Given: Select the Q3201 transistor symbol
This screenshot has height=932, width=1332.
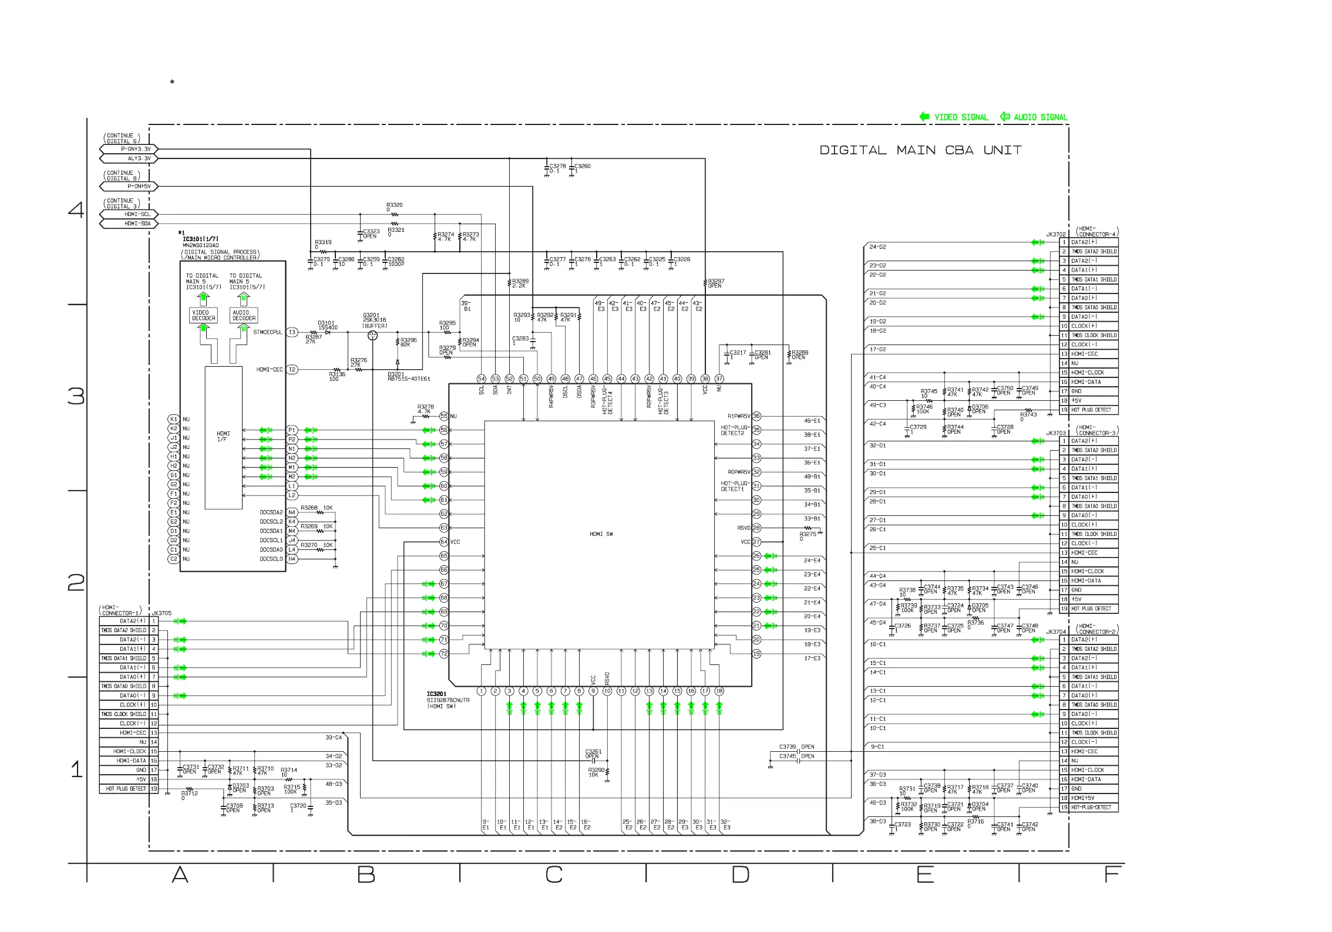Looking at the screenshot, I should (372, 335).
